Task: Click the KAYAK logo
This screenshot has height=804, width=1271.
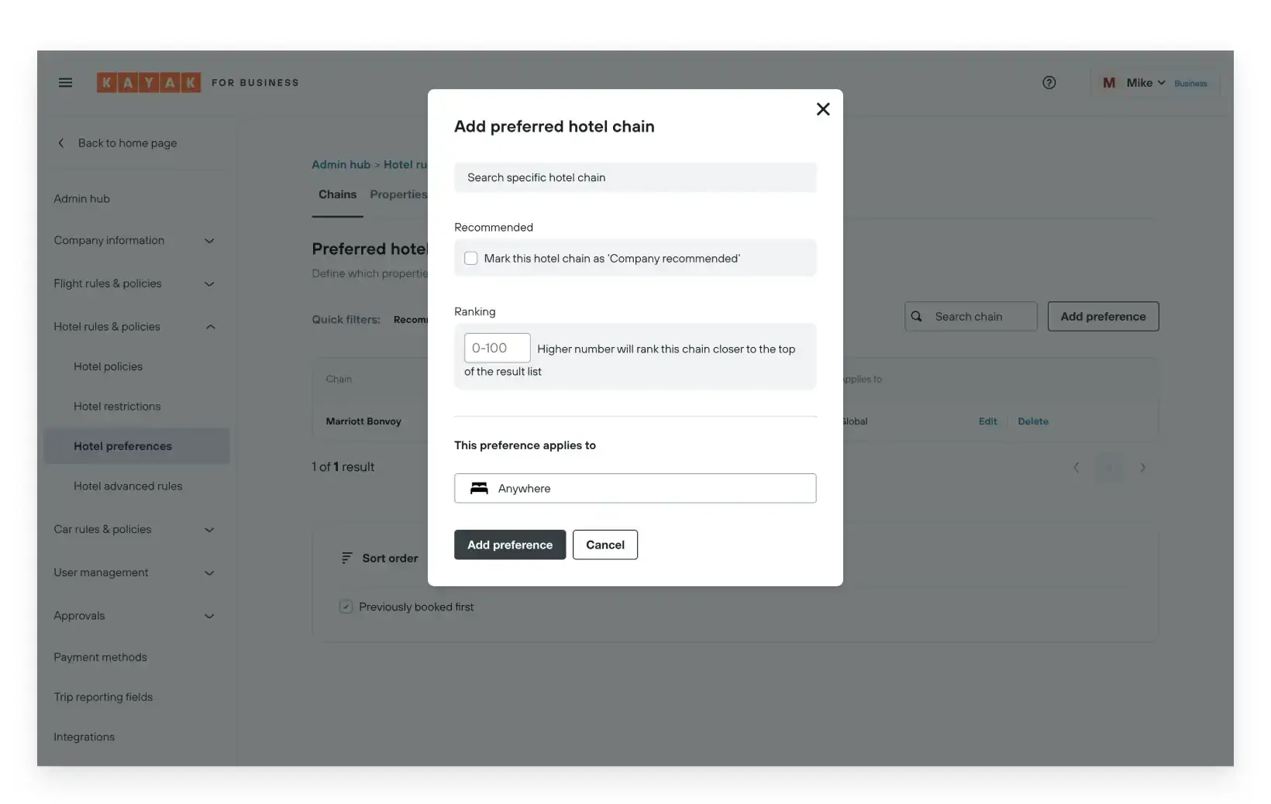Action: tap(149, 83)
